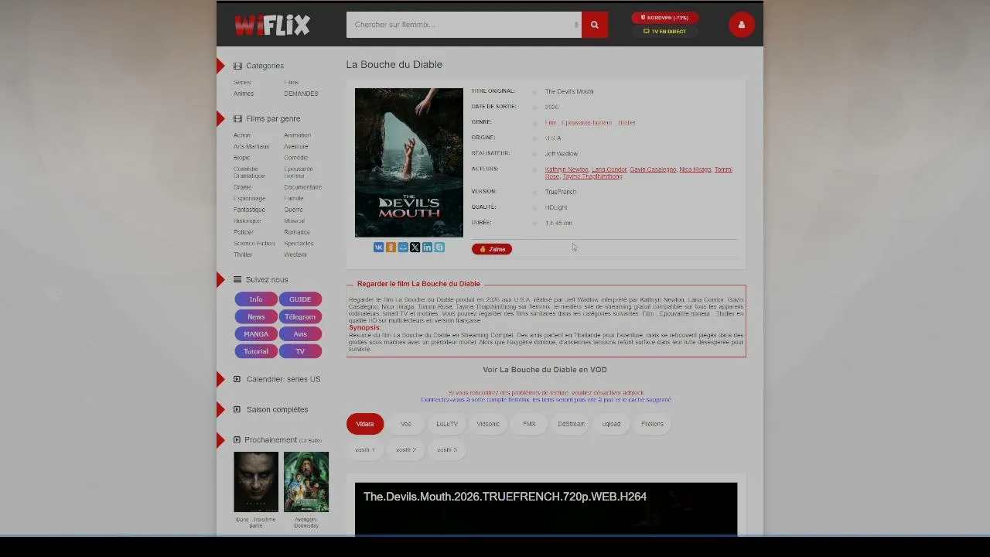Open TV en direct

[x=665, y=32]
